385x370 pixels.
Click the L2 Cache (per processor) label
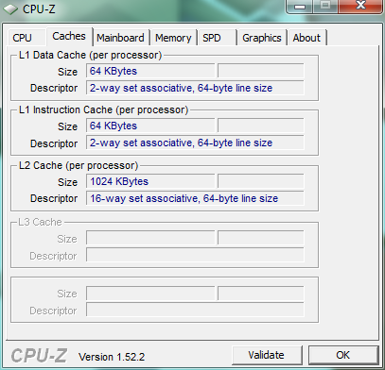[x=79, y=165]
